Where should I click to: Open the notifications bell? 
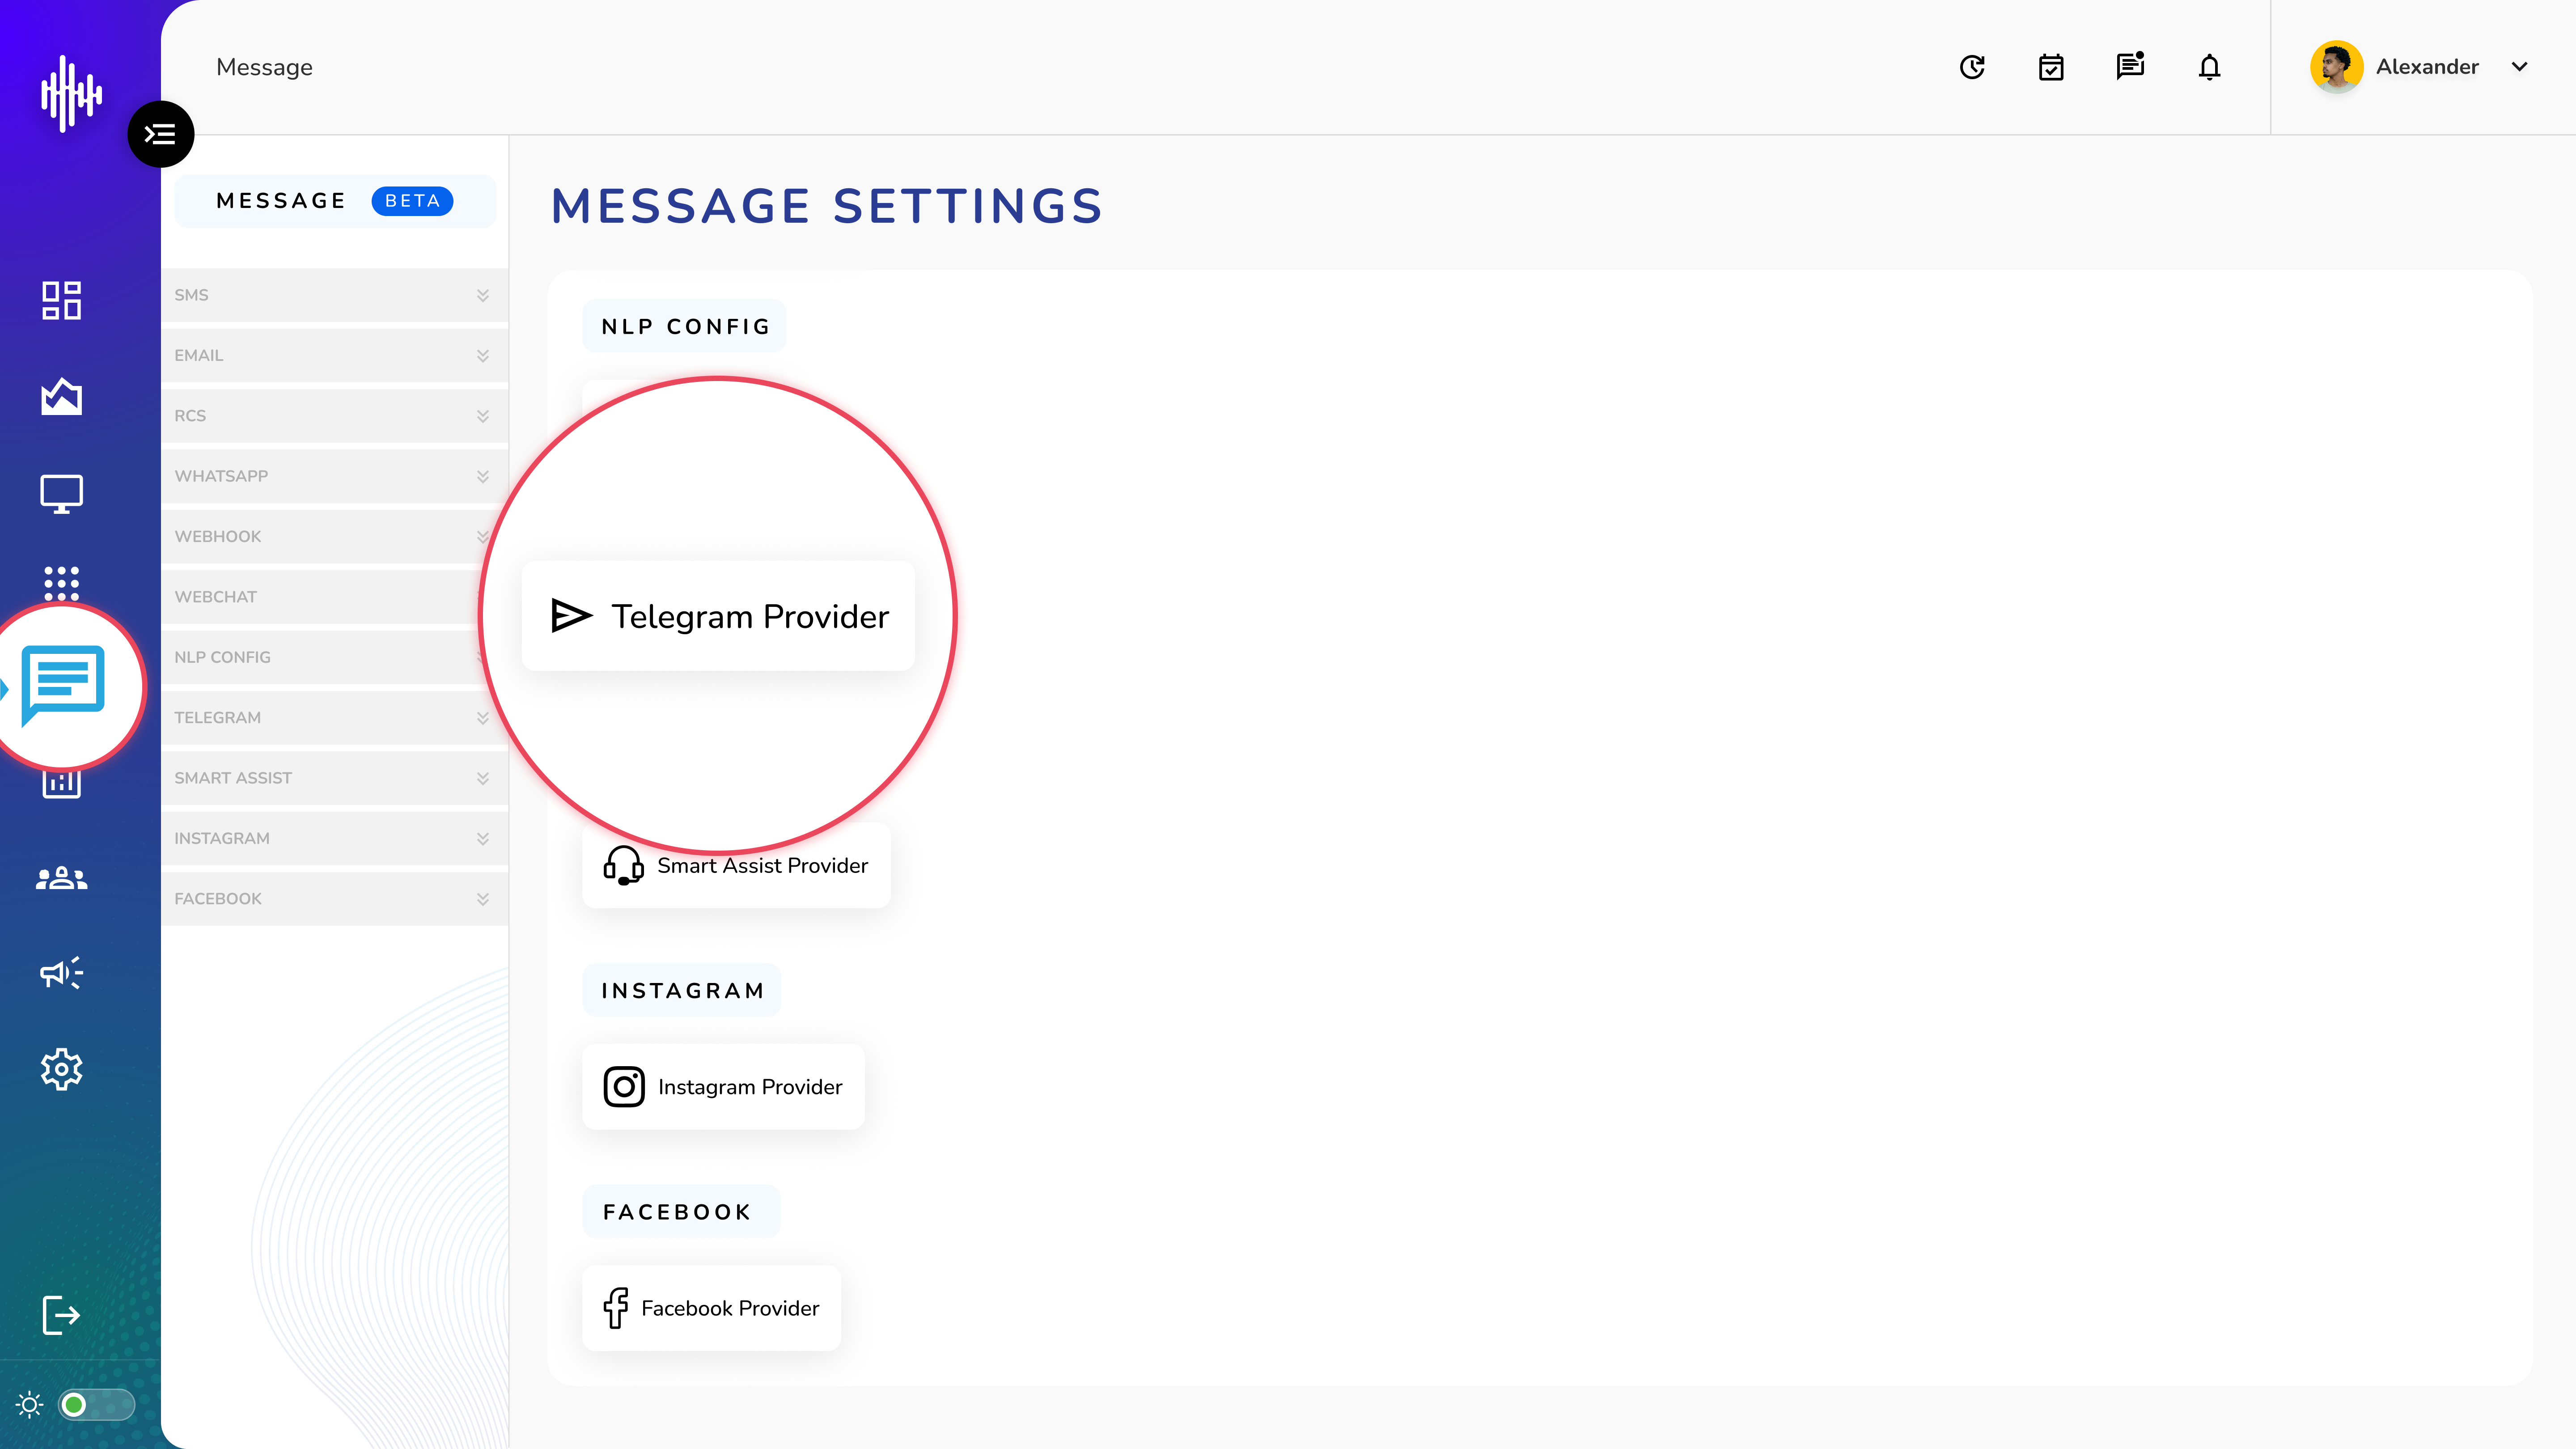[x=2209, y=67]
